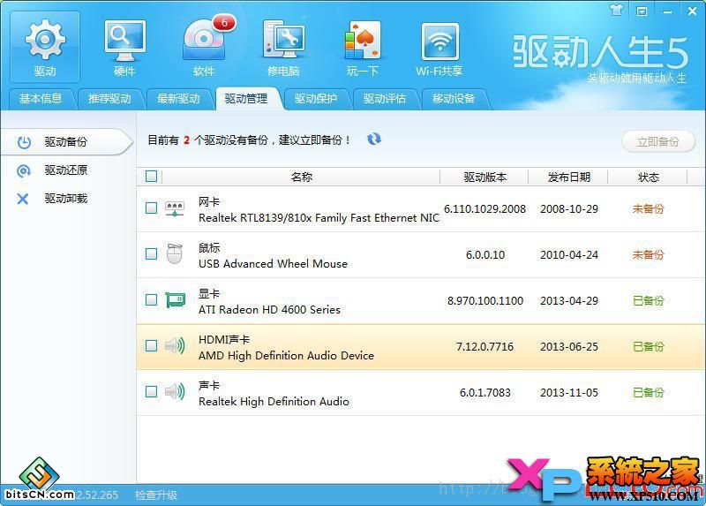The image size is (706, 506).
Task: Click the 已备份 status of HDMI声卡 row
Action: (649, 346)
